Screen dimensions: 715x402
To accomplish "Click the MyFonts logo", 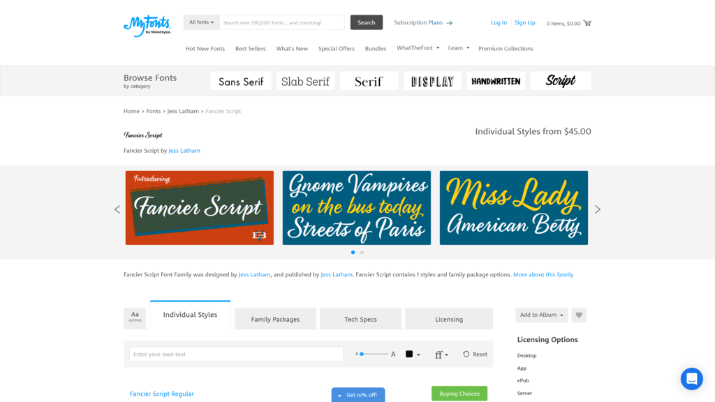I will (x=147, y=26).
